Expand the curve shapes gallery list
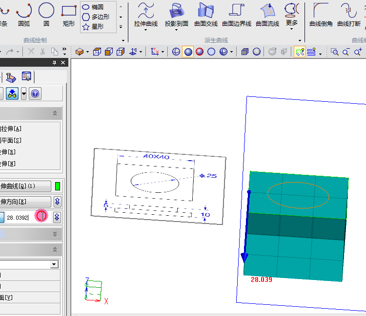This screenshot has height=316, width=366. tap(121, 27)
